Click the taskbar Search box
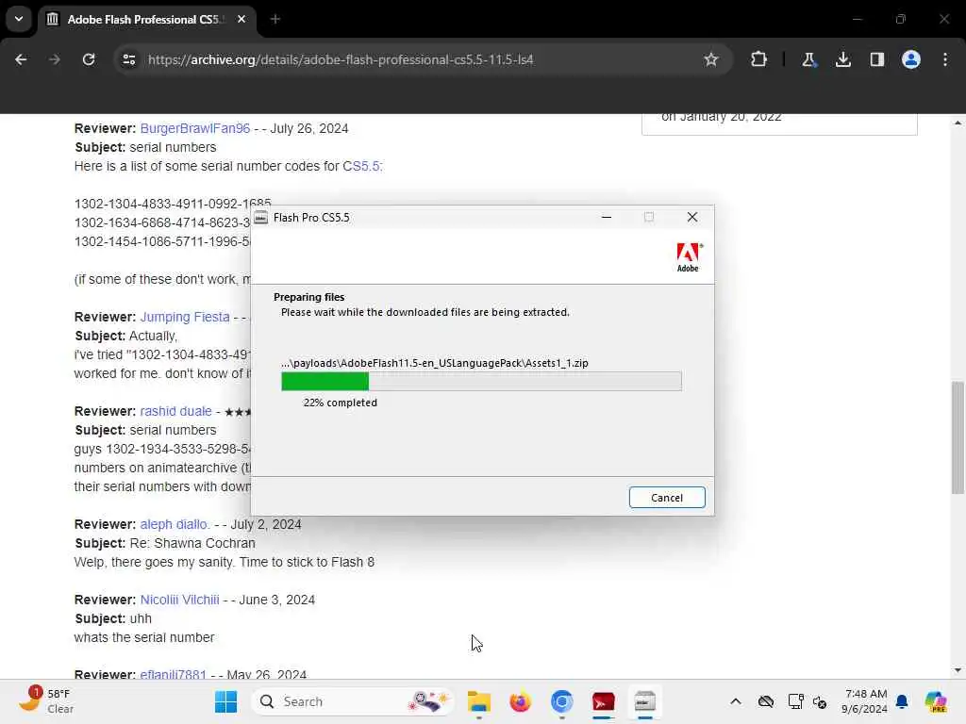 click(353, 701)
